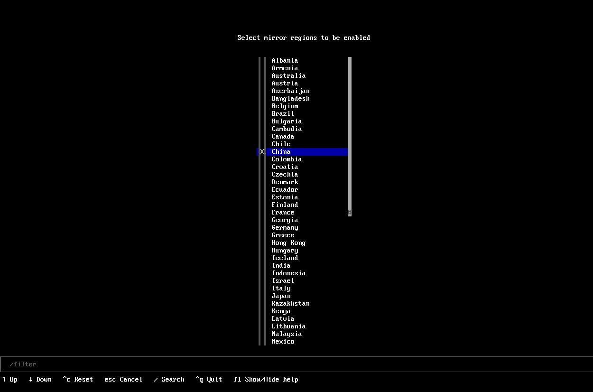Click into the /filter input field

pos(296,364)
